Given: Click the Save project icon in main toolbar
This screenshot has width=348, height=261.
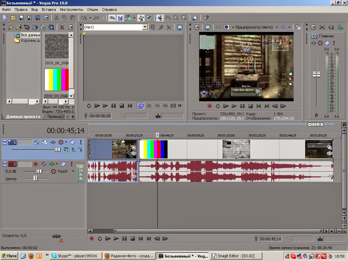Looking at the screenshot, I should coord(21,18).
